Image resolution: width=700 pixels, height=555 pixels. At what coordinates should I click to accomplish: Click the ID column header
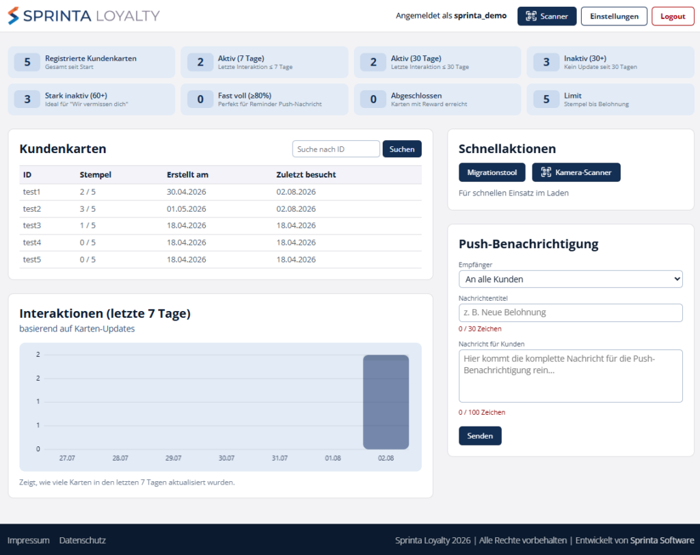point(27,174)
